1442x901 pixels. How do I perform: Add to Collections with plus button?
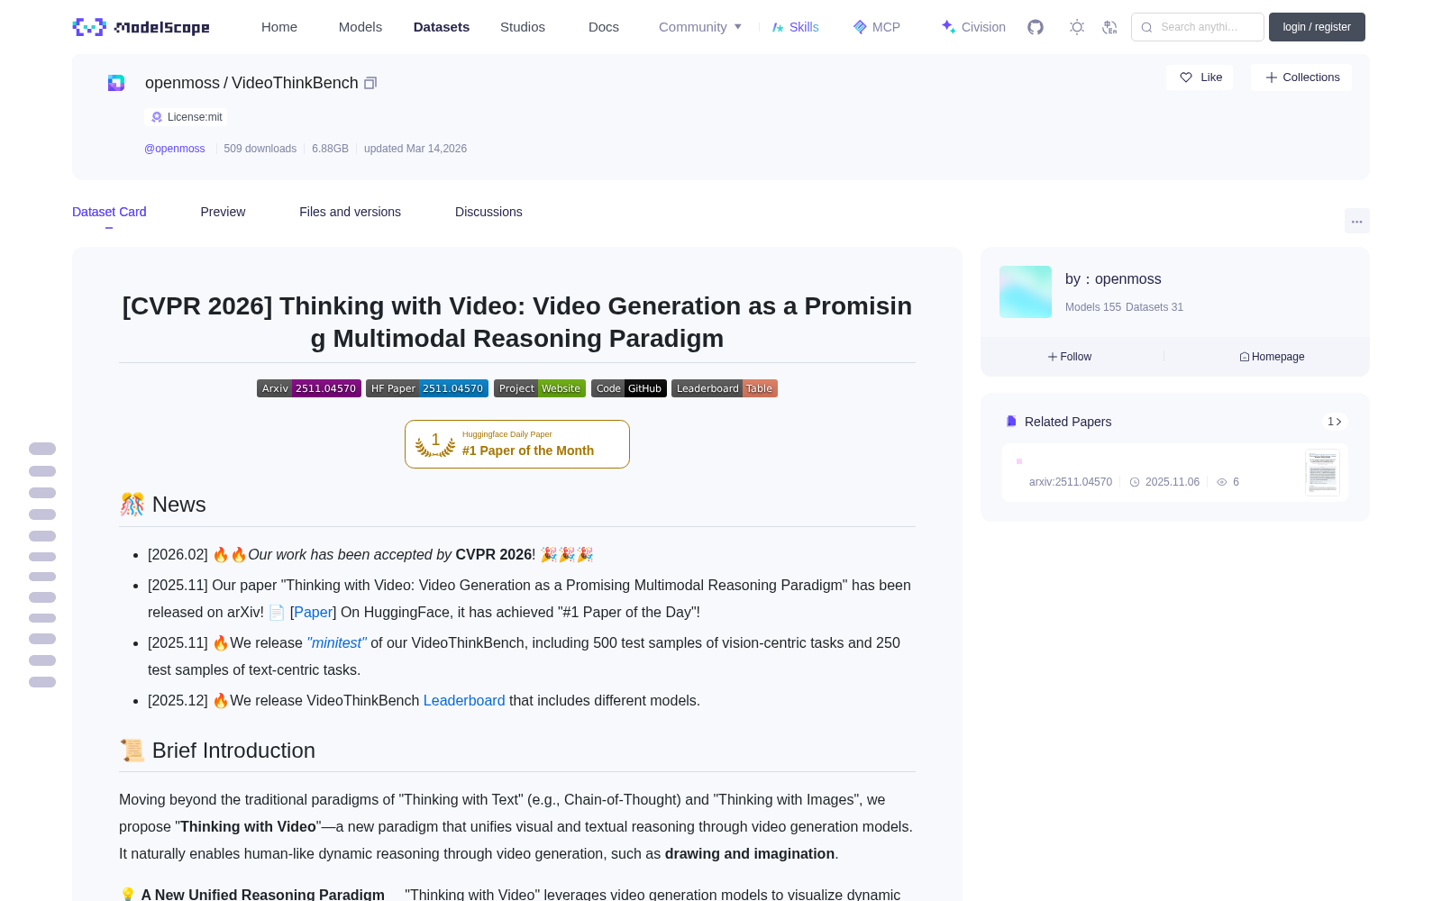(1301, 77)
